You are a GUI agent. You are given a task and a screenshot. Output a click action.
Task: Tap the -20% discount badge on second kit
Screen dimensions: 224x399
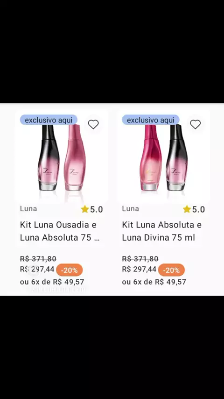[171, 270]
